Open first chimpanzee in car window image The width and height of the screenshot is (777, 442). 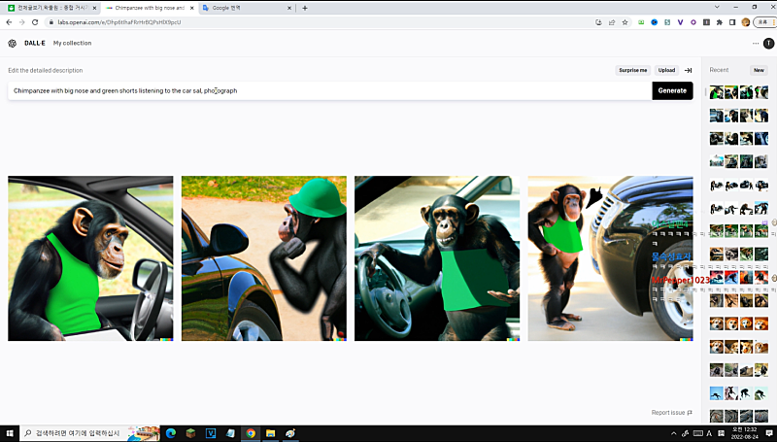tap(90, 258)
